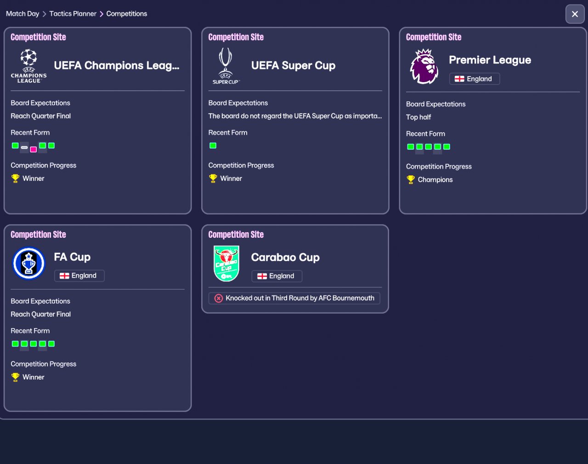Select the first green square in Champions League form
588x464 pixels.
(x=15, y=145)
